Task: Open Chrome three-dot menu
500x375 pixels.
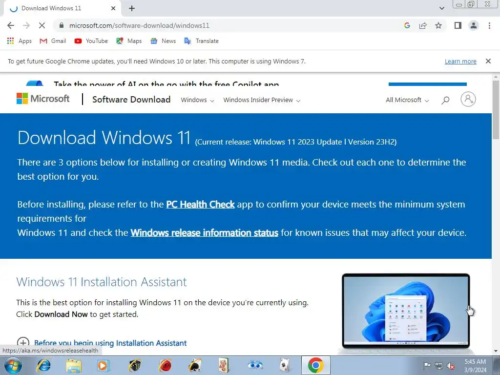Action: [489, 25]
